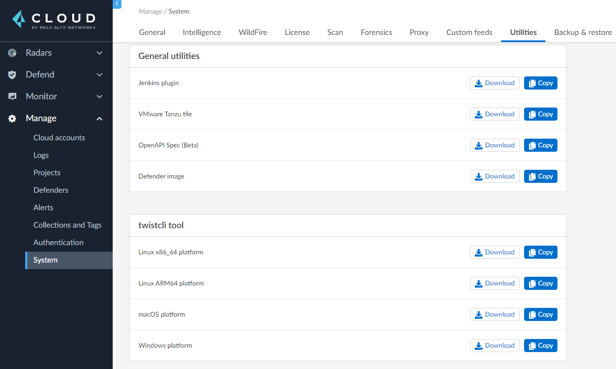Image resolution: width=616 pixels, height=369 pixels.
Task: Open Collections and Tags in sidebar
Action: pos(67,225)
